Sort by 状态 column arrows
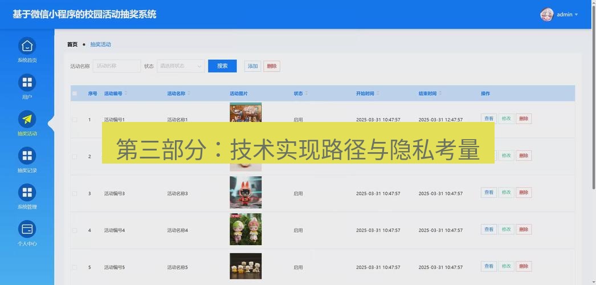The image size is (596, 285). [307, 93]
